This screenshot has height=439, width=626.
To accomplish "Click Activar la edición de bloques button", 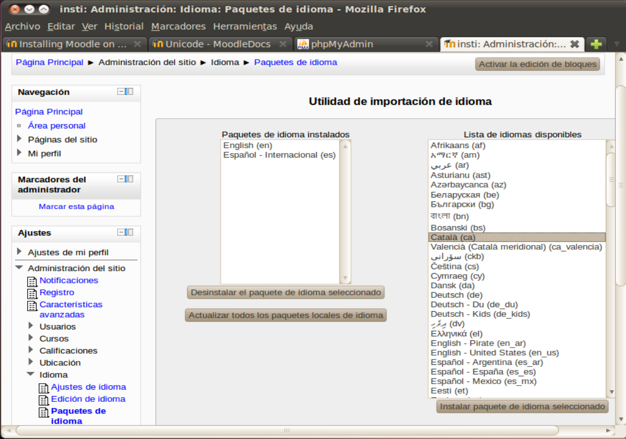I will click(x=538, y=64).
